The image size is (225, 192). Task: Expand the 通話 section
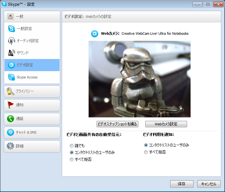(32, 119)
